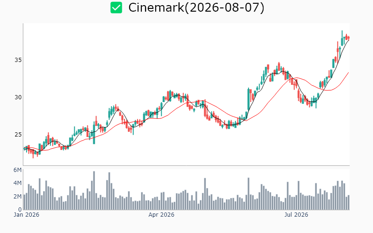This screenshot has height=233, width=373.
Task: Click the last volume bar on the right
Action: [x=348, y=202]
